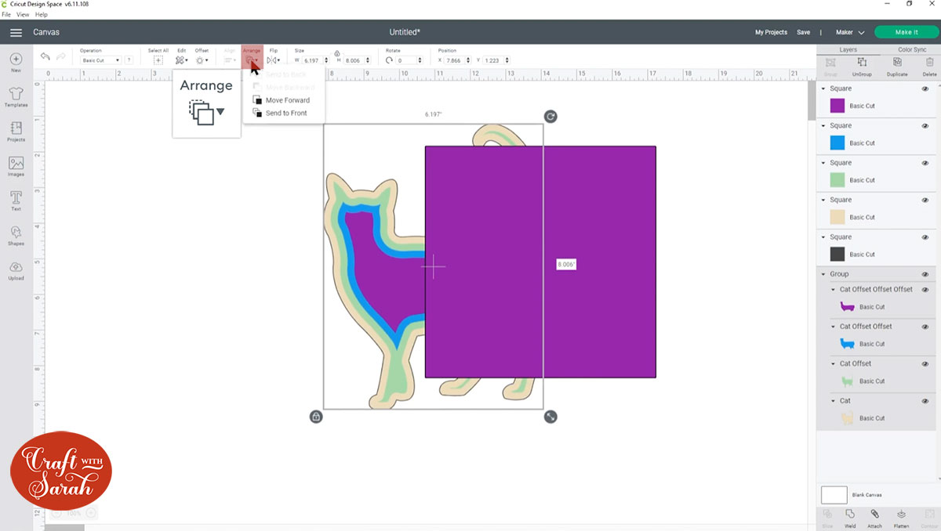Open the hamburger main menu

point(16,32)
